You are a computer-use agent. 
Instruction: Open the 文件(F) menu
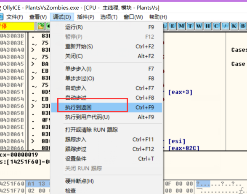(14, 17)
